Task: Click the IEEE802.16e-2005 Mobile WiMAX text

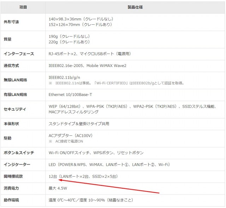Action: click(87, 66)
